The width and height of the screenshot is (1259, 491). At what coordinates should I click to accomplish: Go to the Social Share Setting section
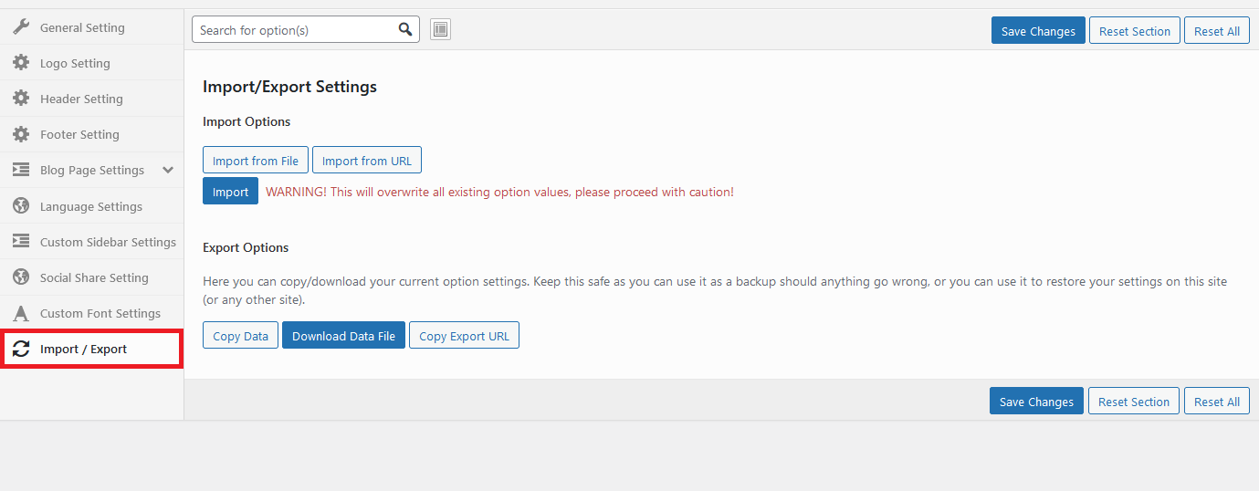point(94,277)
